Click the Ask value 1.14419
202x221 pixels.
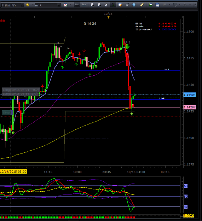167,27
